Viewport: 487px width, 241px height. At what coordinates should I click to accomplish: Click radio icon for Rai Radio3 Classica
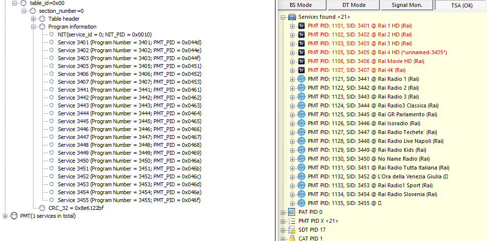(301, 105)
